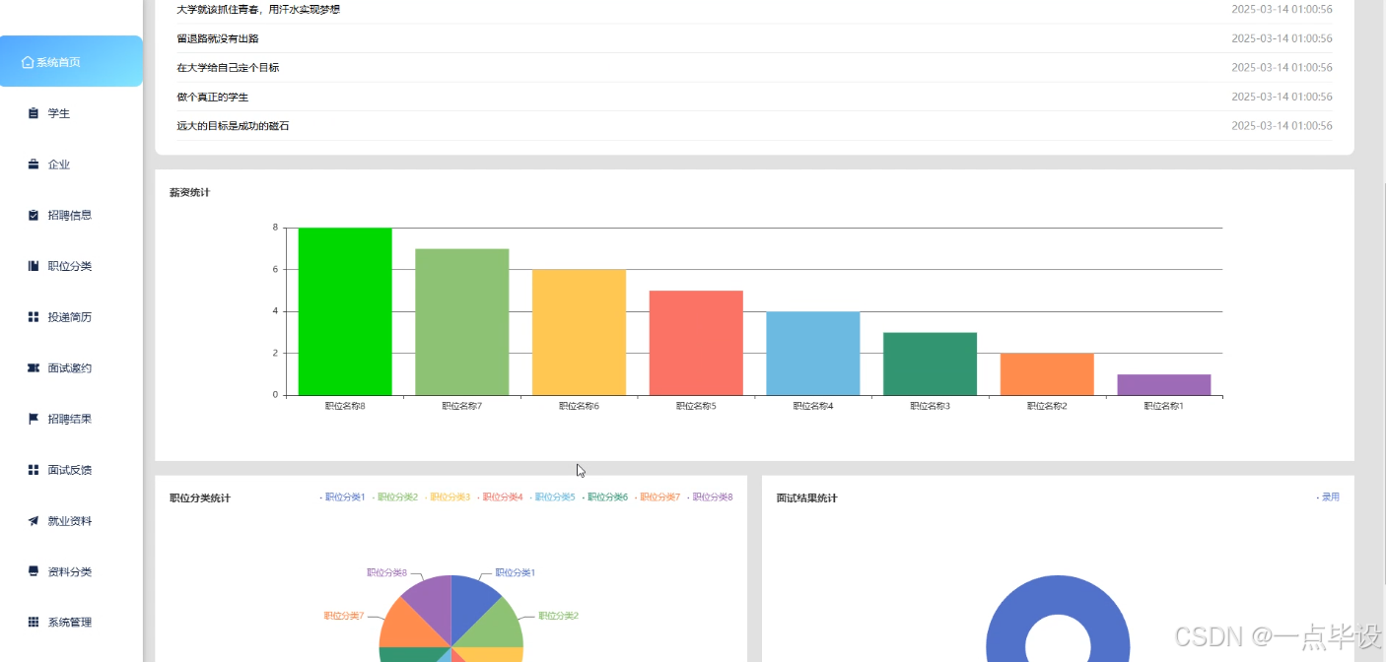The image size is (1386, 662).
Task: Open the 面试反馈 menu item
Action: click(71, 470)
